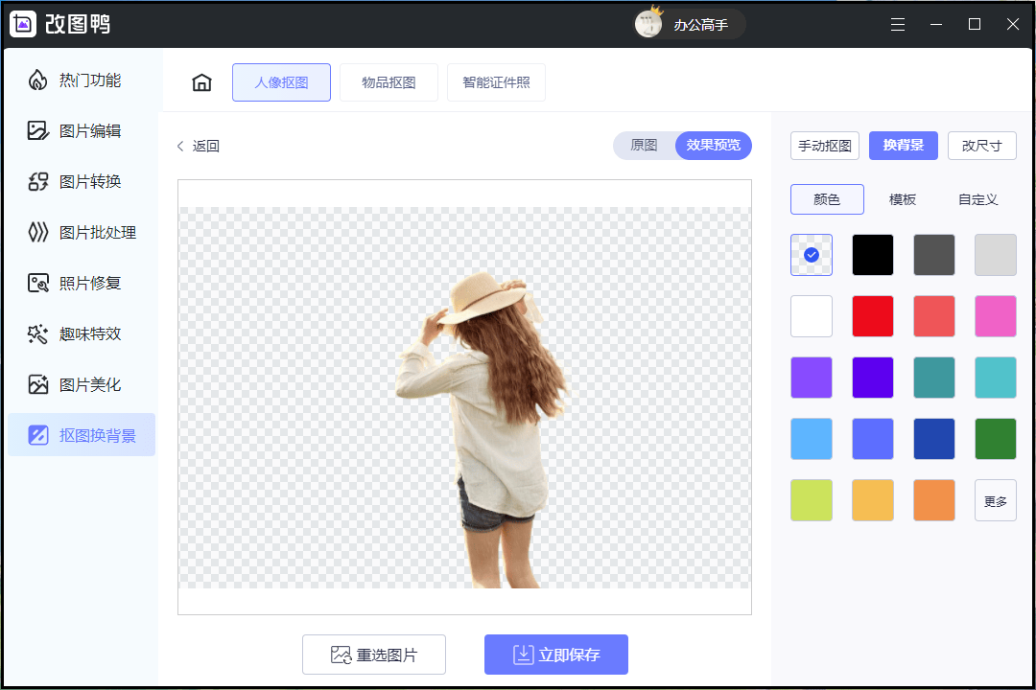The image size is (1036, 690).
Task: Open the hamburger menu in title bar
Action: coord(898,25)
